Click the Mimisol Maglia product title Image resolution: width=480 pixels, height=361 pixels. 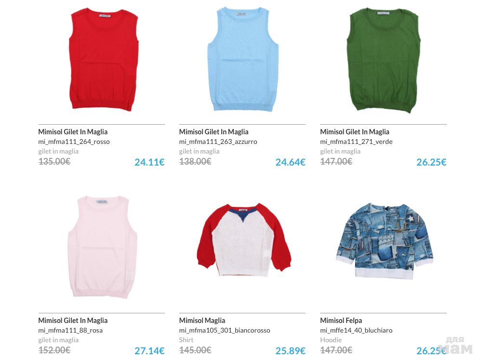click(x=202, y=321)
